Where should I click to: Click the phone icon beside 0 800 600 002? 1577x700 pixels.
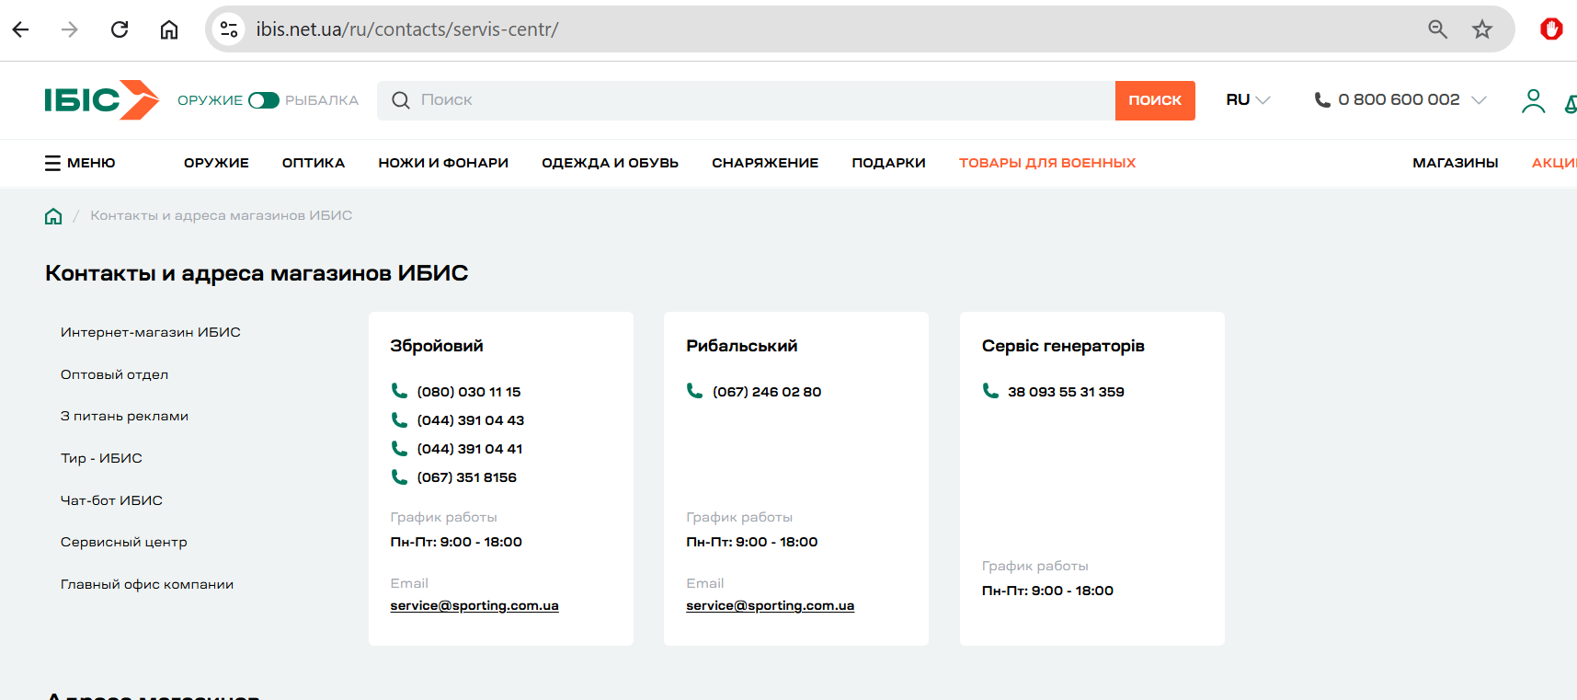pyautogui.click(x=1322, y=100)
